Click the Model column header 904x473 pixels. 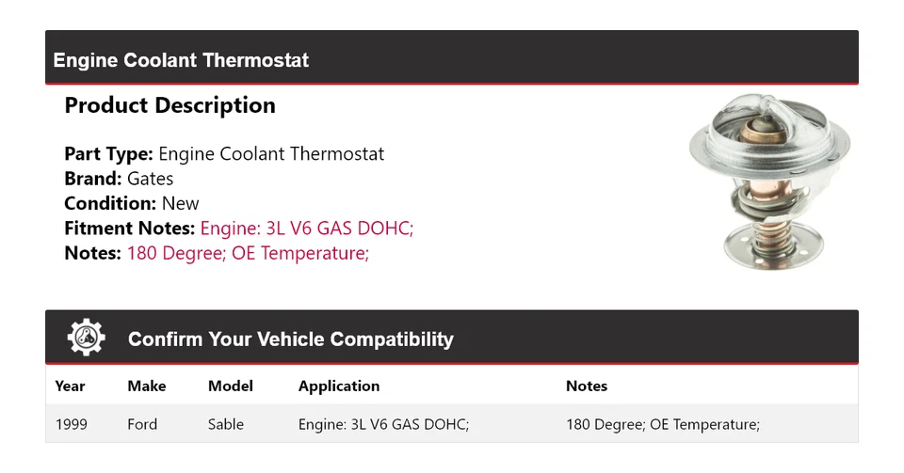tap(231, 386)
